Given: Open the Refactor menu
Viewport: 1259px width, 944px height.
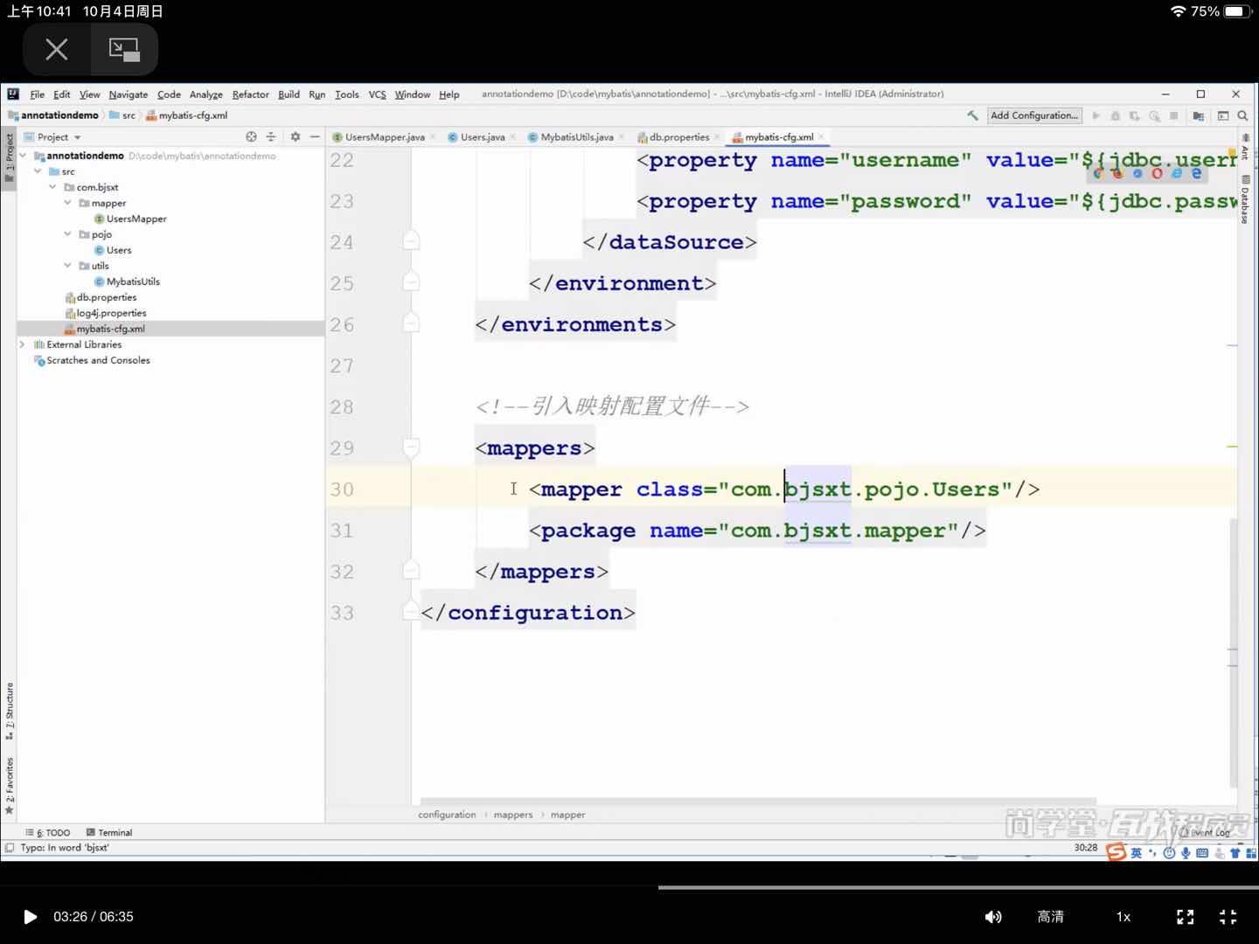Looking at the screenshot, I should pos(251,94).
